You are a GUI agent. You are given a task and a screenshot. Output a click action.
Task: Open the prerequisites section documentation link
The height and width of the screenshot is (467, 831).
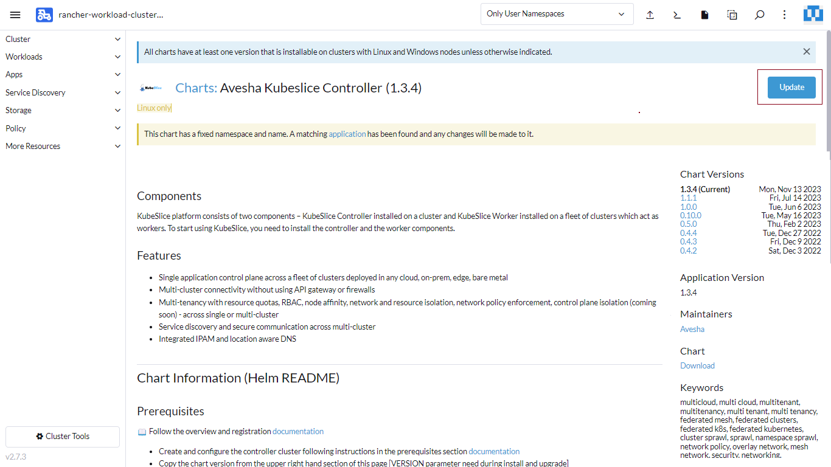(x=494, y=451)
